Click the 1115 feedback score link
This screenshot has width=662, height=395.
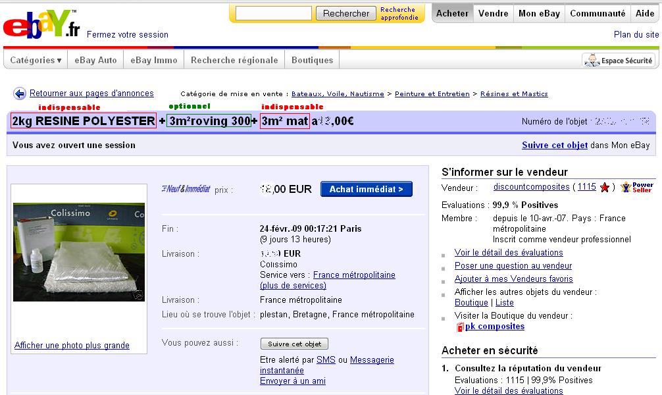[587, 187]
